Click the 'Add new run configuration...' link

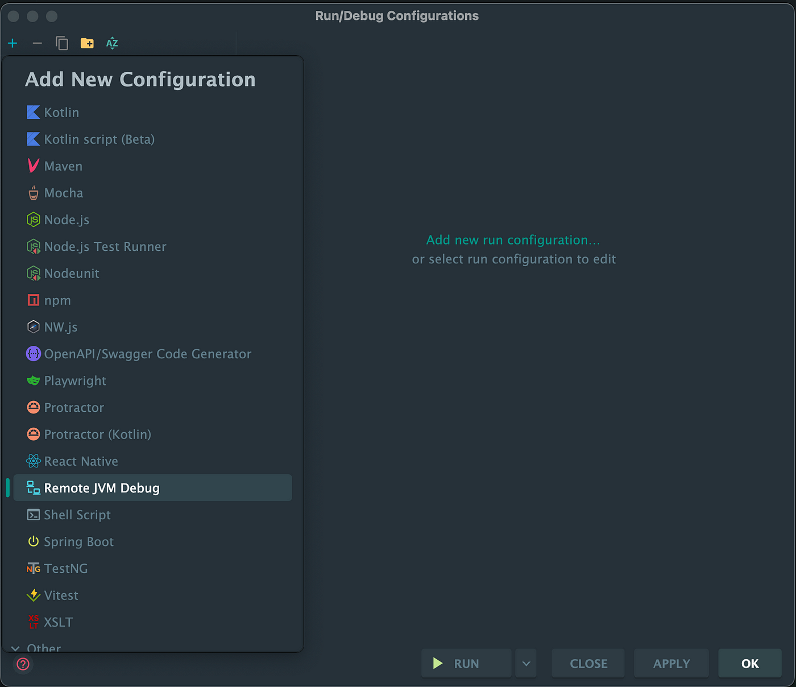point(513,240)
